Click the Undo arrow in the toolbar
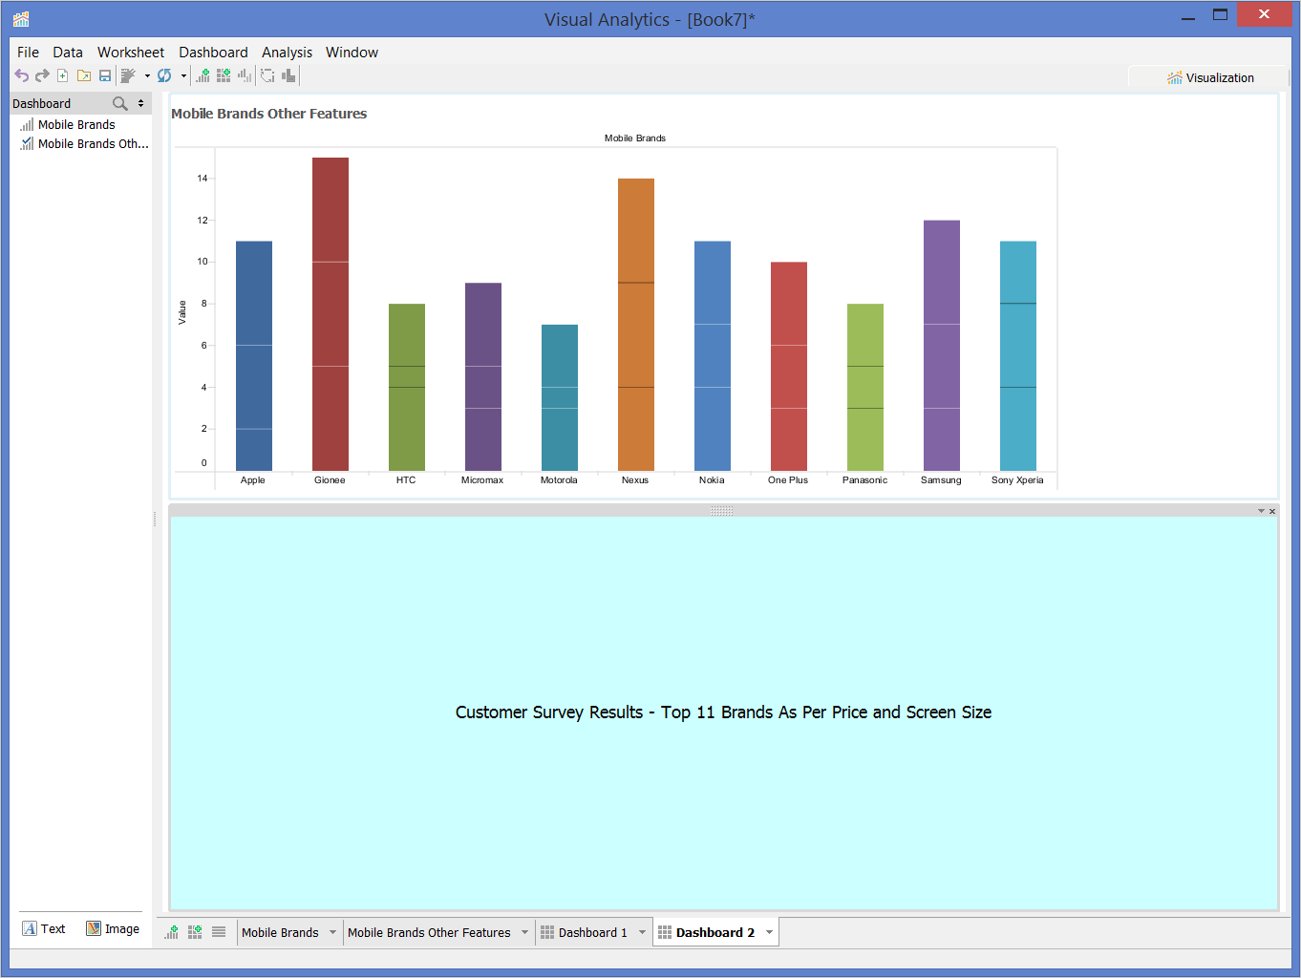Screen dimensions: 1301x978 [21, 75]
